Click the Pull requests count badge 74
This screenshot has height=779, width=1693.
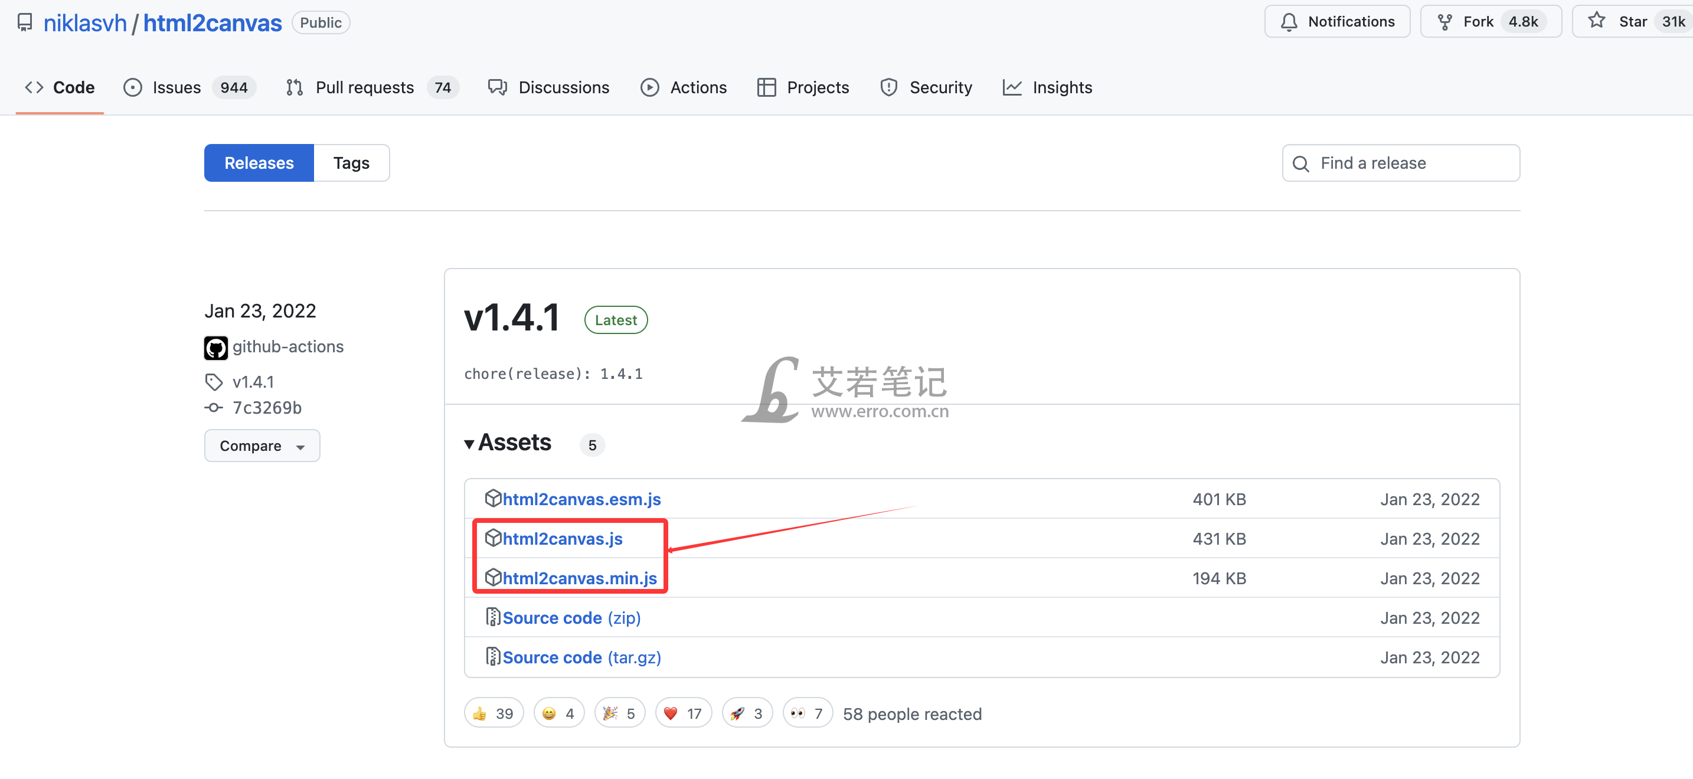click(443, 87)
